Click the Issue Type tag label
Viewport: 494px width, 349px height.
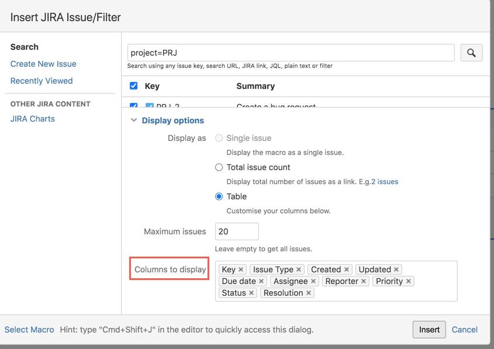tap(273, 269)
